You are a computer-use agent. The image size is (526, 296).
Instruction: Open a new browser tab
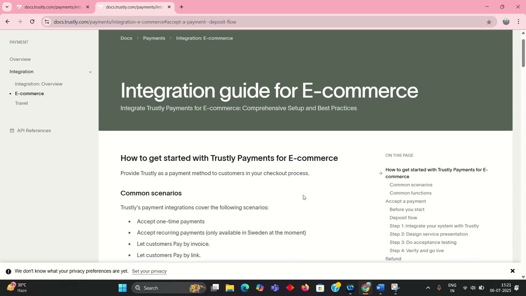click(181, 7)
